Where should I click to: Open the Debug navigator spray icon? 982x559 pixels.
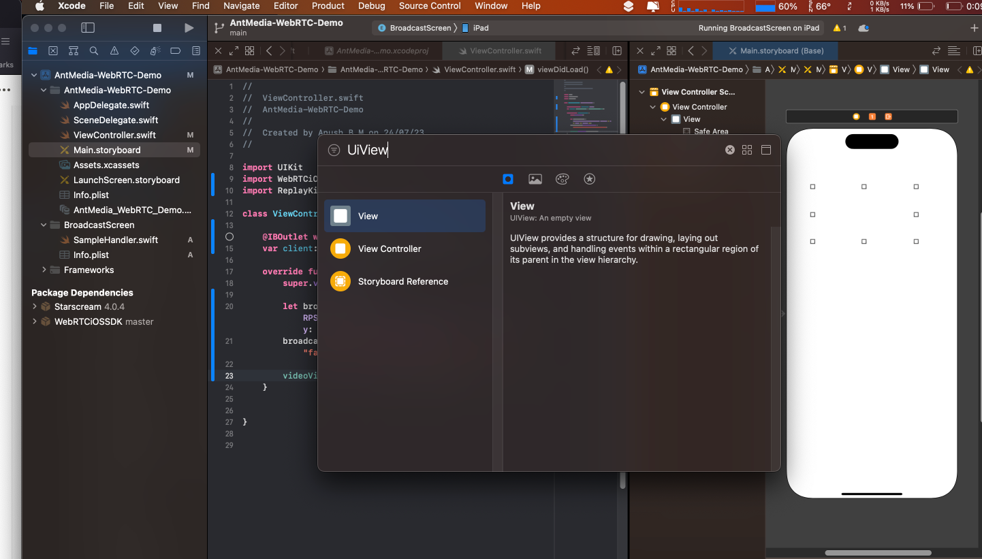click(x=155, y=51)
